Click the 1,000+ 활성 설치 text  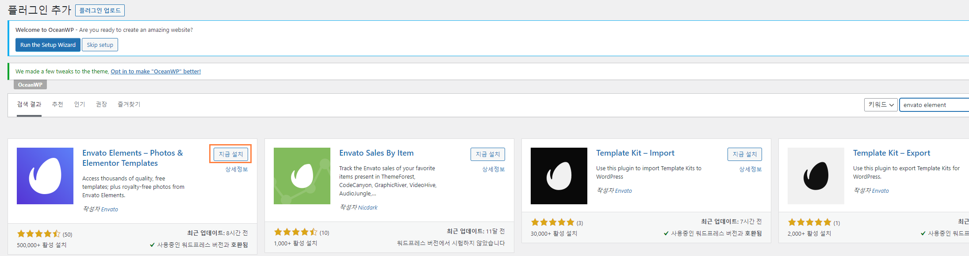point(295,243)
